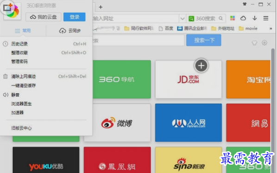The image size is (277, 173).
Task: Choose 清除上网痕迹 menu entry
Action: [24, 77]
